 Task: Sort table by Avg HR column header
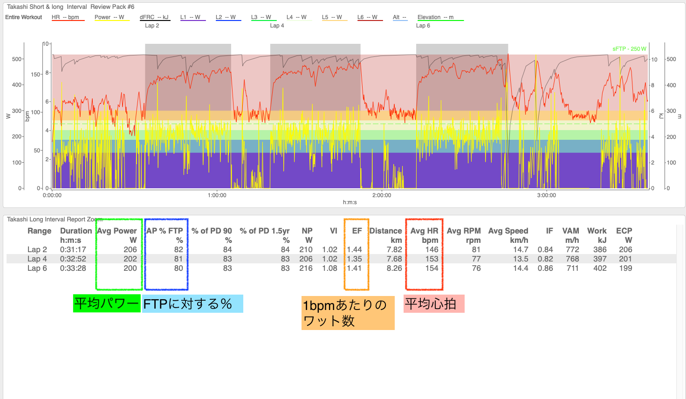click(x=424, y=231)
